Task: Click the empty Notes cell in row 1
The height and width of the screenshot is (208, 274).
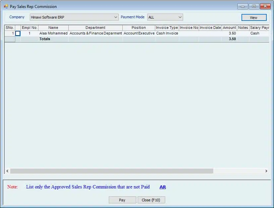Action: [243, 33]
